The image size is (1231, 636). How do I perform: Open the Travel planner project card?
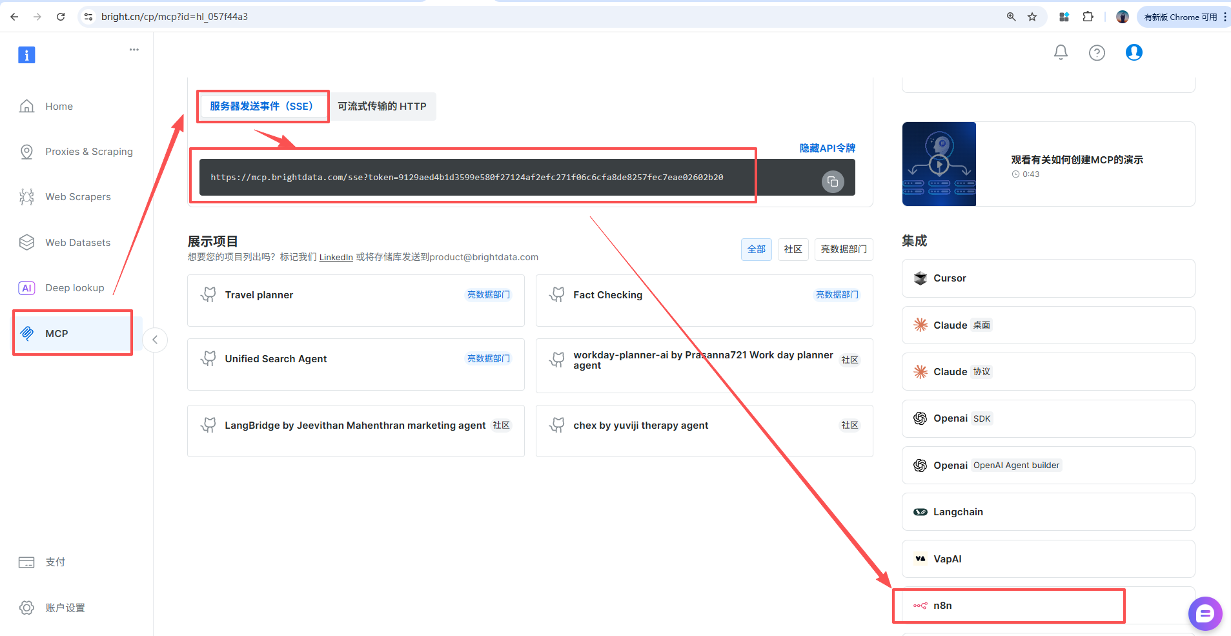(x=356, y=301)
